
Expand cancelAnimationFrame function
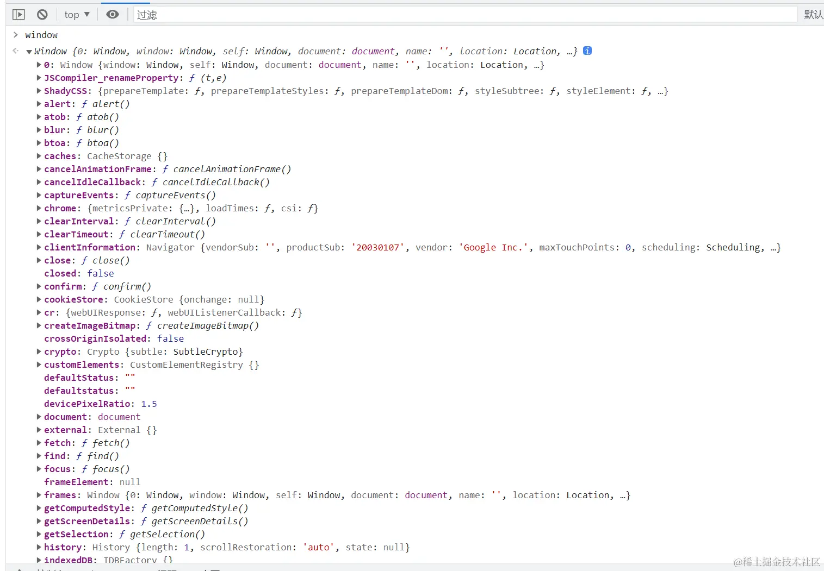pyautogui.click(x=39, y=169)
